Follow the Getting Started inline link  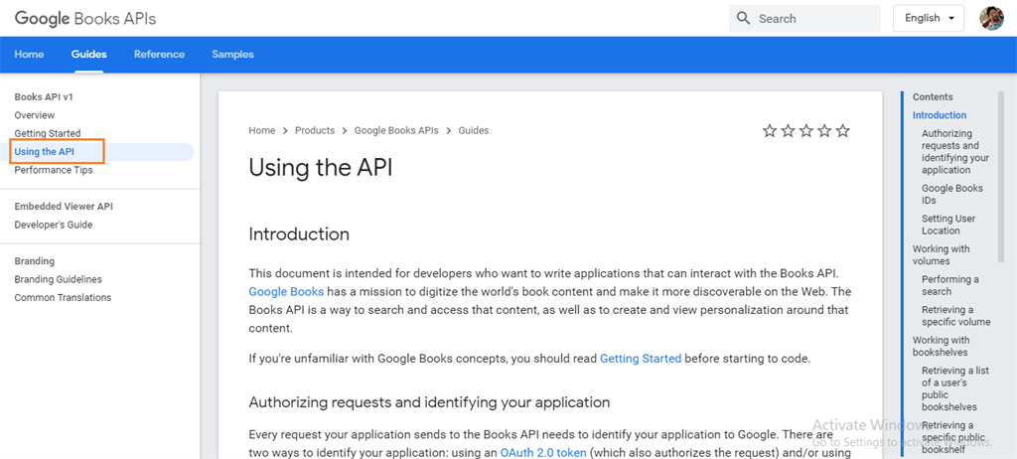pos(641,358)
